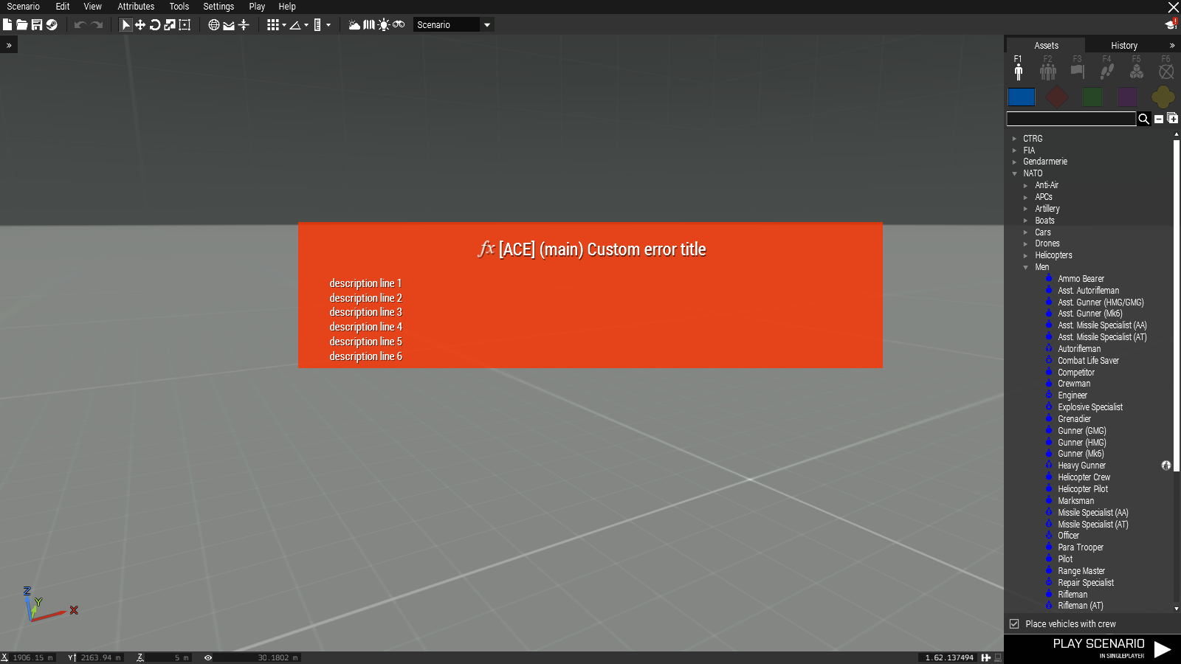Click the publish to Steam Workshop icon

(x=52, y=24)
